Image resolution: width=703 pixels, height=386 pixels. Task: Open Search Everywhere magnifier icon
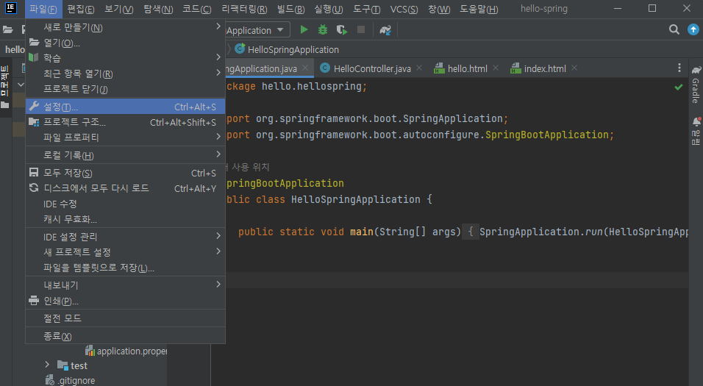[x=674, y=29]
